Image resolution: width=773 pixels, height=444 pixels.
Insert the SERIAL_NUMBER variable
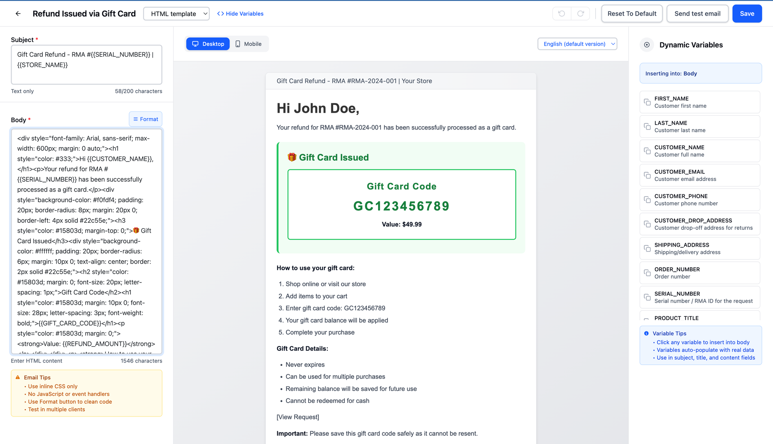[x=703, y=297]
